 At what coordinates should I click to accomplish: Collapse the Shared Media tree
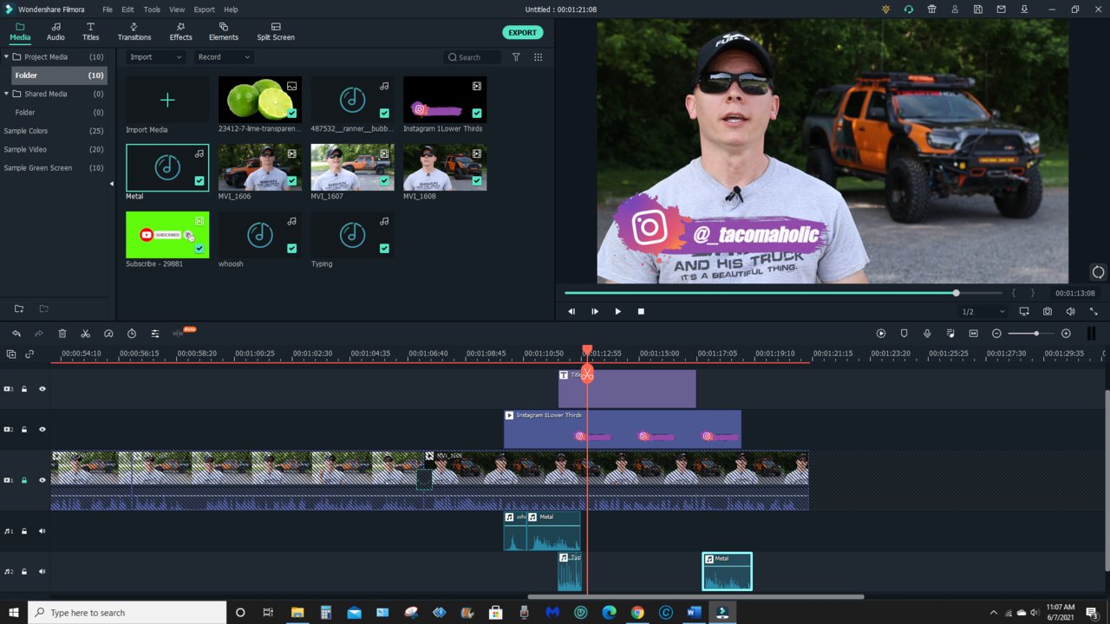[7, 94]
